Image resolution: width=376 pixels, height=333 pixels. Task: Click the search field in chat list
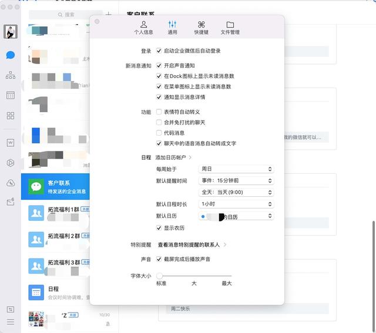click(66, 15)
